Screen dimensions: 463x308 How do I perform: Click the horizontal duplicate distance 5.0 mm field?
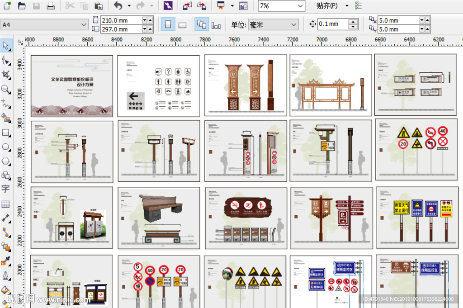[399, 20]
